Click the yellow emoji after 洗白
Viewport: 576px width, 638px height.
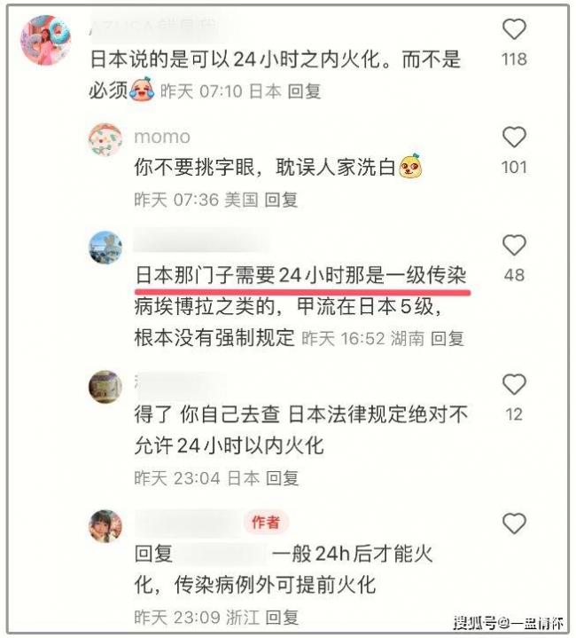[410, 166]
